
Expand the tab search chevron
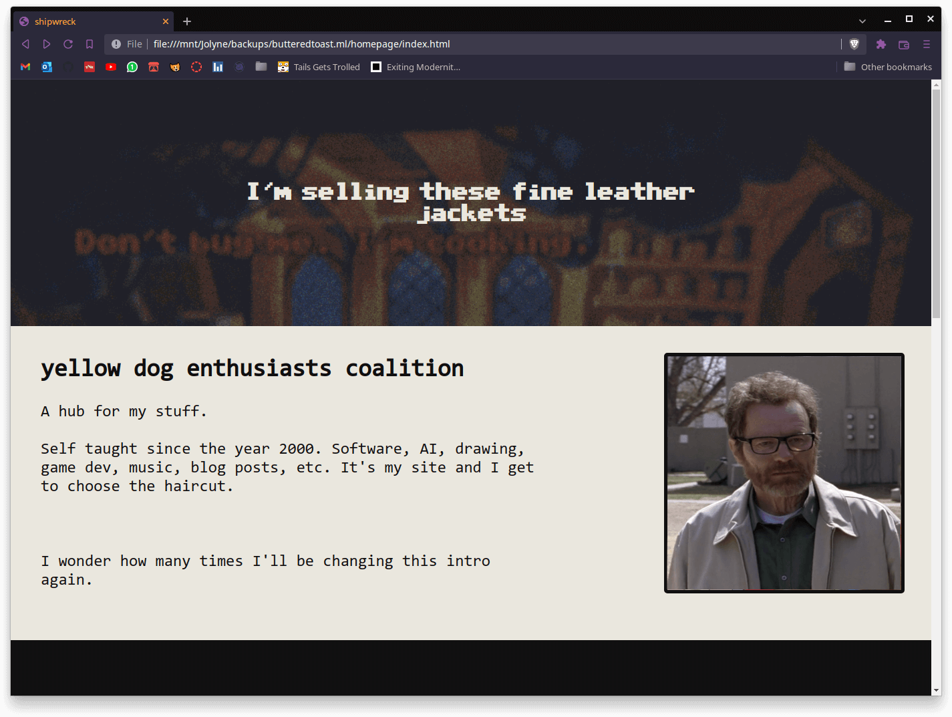862,21
